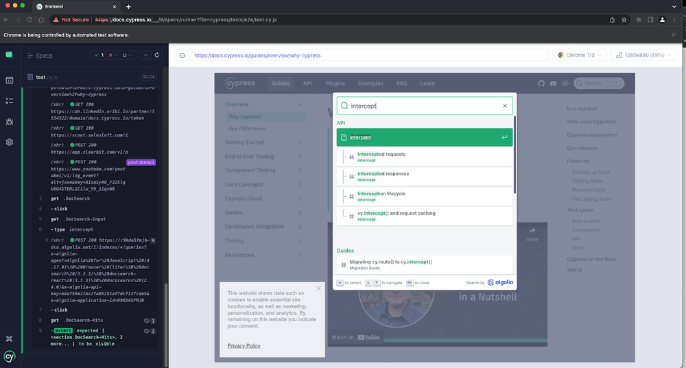Click the Cypress logo at sidebar bottom
The width and height of the screenshot is (686, 368).
pos(10,356)
